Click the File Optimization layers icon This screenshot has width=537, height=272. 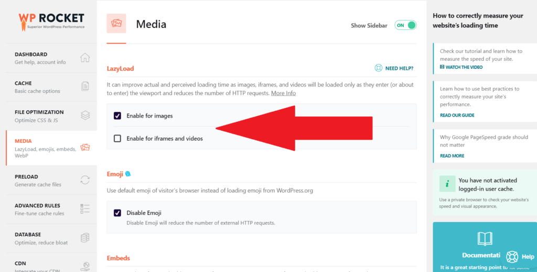pyautogui.click(x=85, y=116)
